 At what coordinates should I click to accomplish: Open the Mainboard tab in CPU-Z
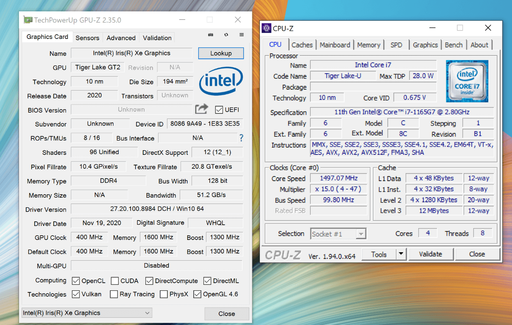pyautogui.click(x=335, y=45)
